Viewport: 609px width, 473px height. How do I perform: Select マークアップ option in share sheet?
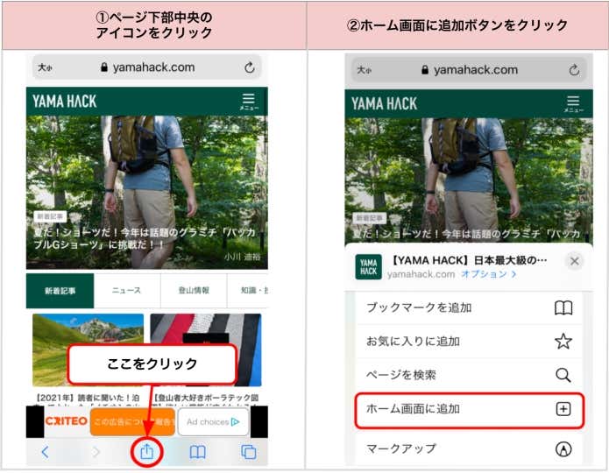[x=469, y=448]
